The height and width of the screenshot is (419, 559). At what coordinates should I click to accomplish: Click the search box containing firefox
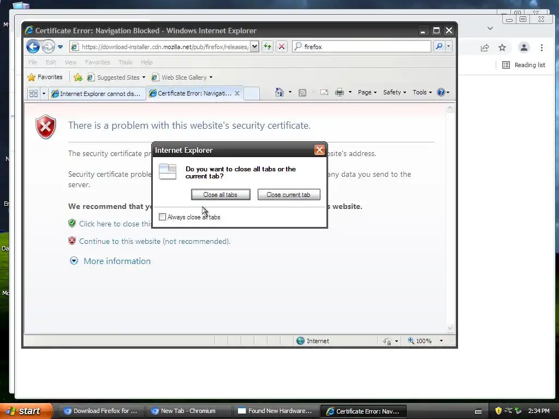click(361, 47)
